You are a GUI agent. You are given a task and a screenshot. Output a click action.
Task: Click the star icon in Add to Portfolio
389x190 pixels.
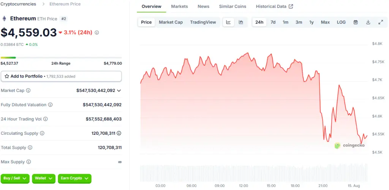pos(7,76)
